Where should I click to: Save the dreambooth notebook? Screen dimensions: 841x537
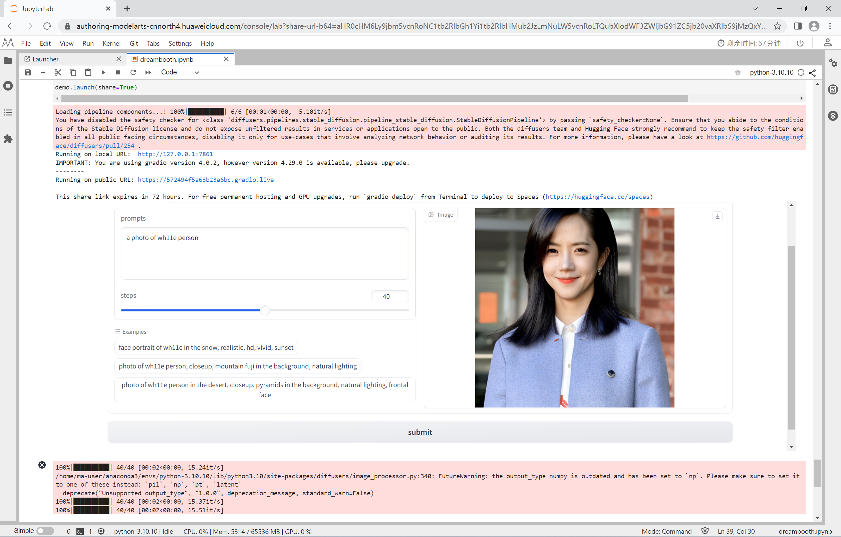point(28,72)
